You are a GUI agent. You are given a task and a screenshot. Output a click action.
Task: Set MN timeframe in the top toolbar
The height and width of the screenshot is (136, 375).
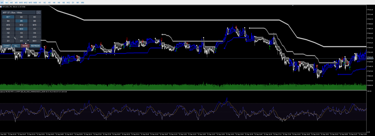(82, 2)
